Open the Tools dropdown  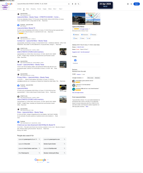tap(61, 9)
